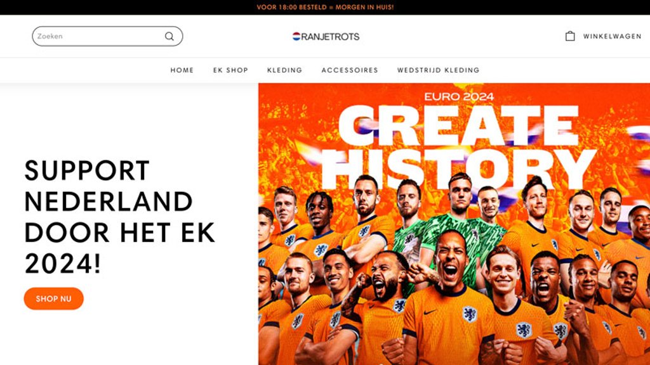The image size is (650, 365).
Task: Open the shopping bag cart icon
Action: pos(570,36)
